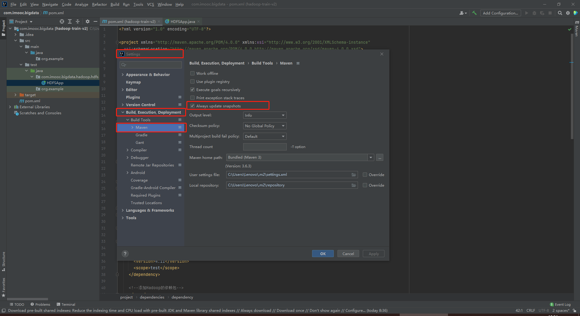580x316 pixels.
Task: Open Multiproject build fail policy dropdown
Action: click(265, 136)
